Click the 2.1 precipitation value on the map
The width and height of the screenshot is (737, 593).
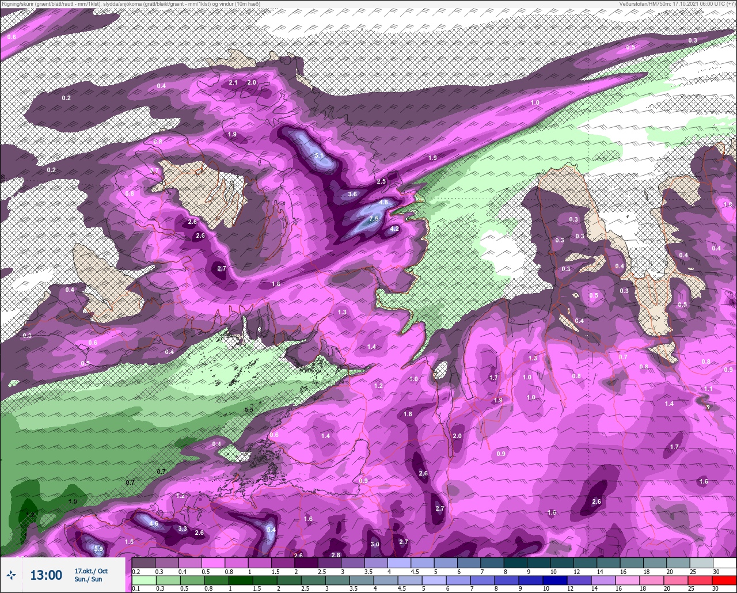point(233,82)
